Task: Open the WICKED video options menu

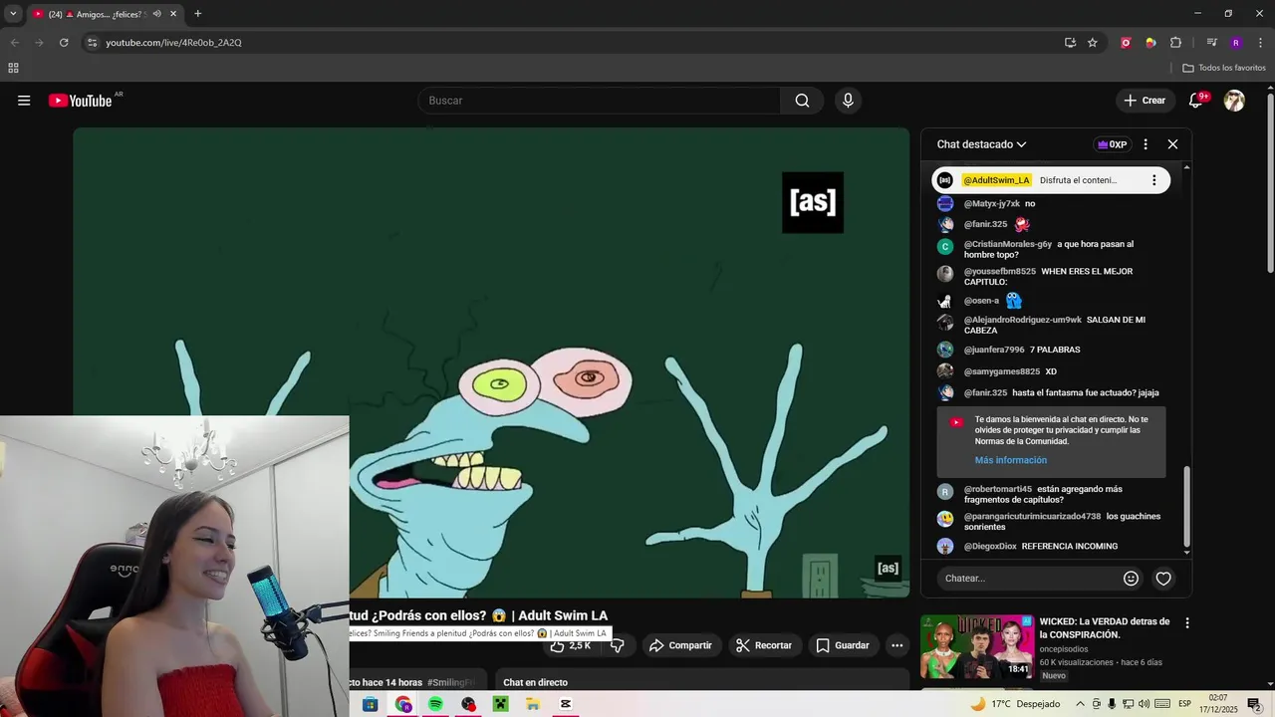Action: [1186, 622]
